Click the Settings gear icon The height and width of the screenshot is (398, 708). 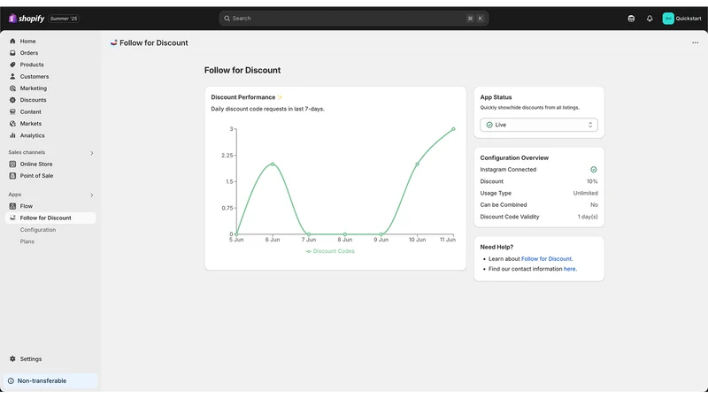click(12, 359)
